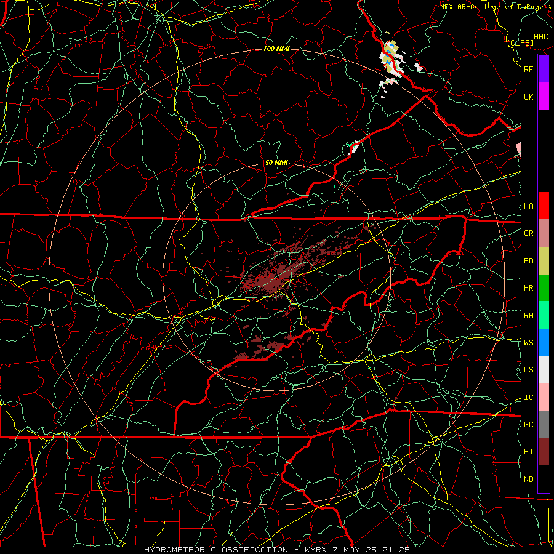The height and width of the screenshot is (554, 554).
Task: Click the BI legend label
Action: click(x=528, y=452)
